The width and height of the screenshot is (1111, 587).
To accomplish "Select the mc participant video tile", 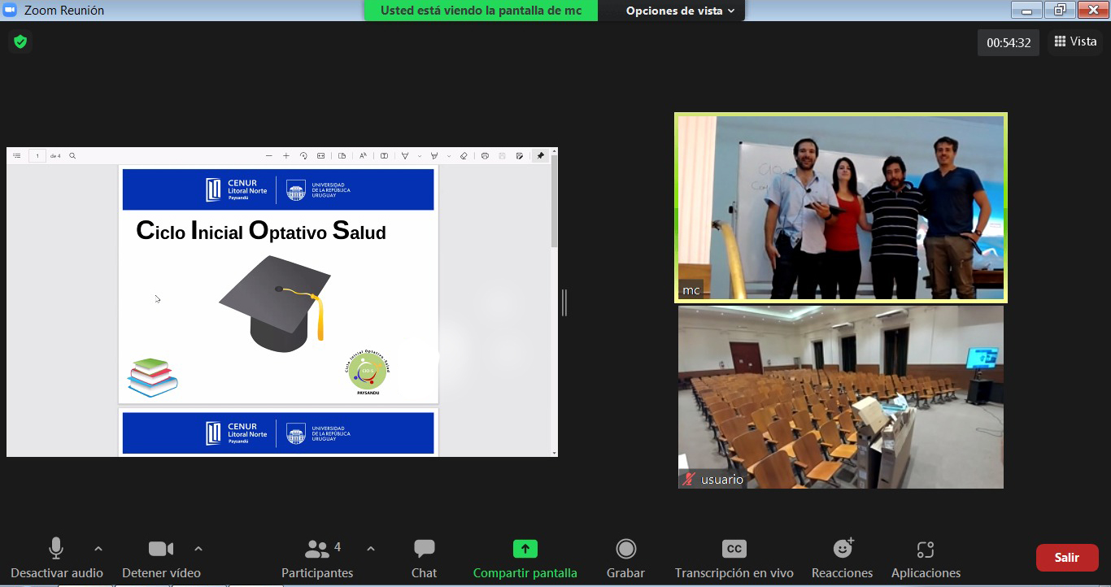I will 840,207.
